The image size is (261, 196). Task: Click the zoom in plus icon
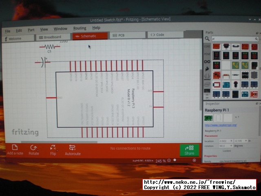[195, 160]
